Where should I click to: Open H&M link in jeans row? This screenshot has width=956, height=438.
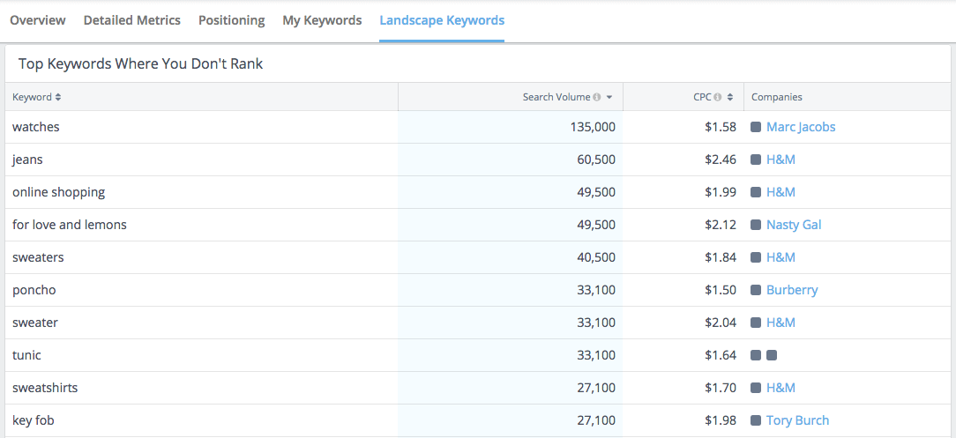pos(781,160)
